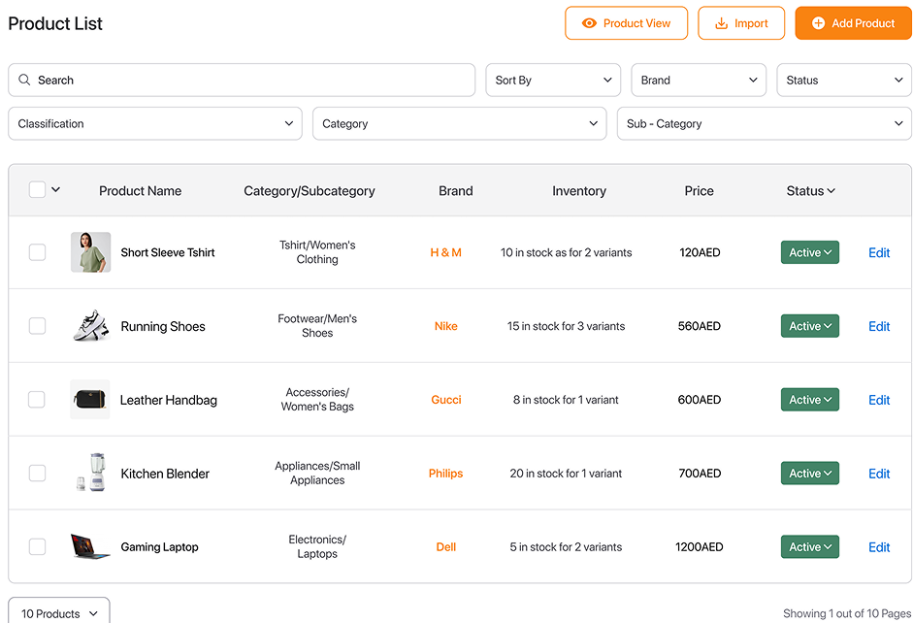Screen dimensions: 913x623
Task: Click the Running Shoes sneaker image
Action: 90,326
